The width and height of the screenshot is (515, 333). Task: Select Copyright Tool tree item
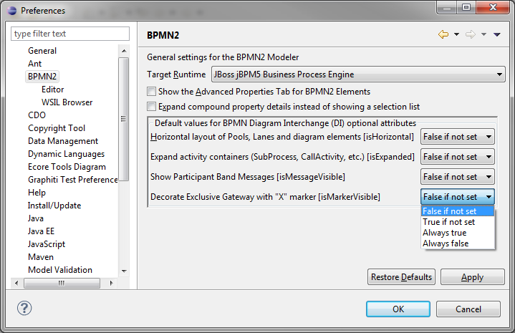click(57, 128)
